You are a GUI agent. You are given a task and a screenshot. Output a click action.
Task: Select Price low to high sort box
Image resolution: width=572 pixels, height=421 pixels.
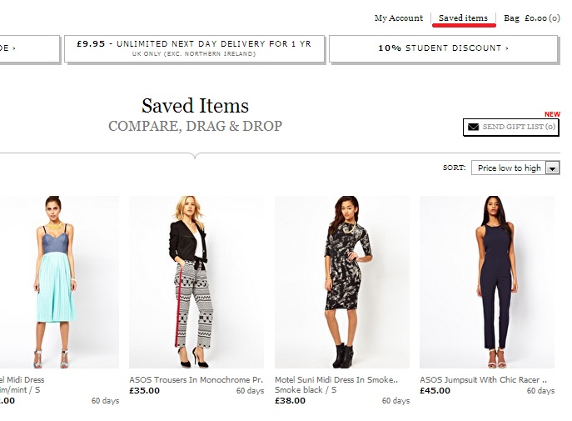(515, 168)
